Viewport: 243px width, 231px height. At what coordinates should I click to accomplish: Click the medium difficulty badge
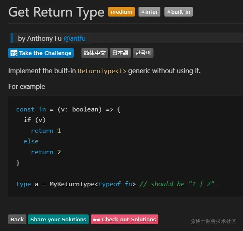pos(122,12)
